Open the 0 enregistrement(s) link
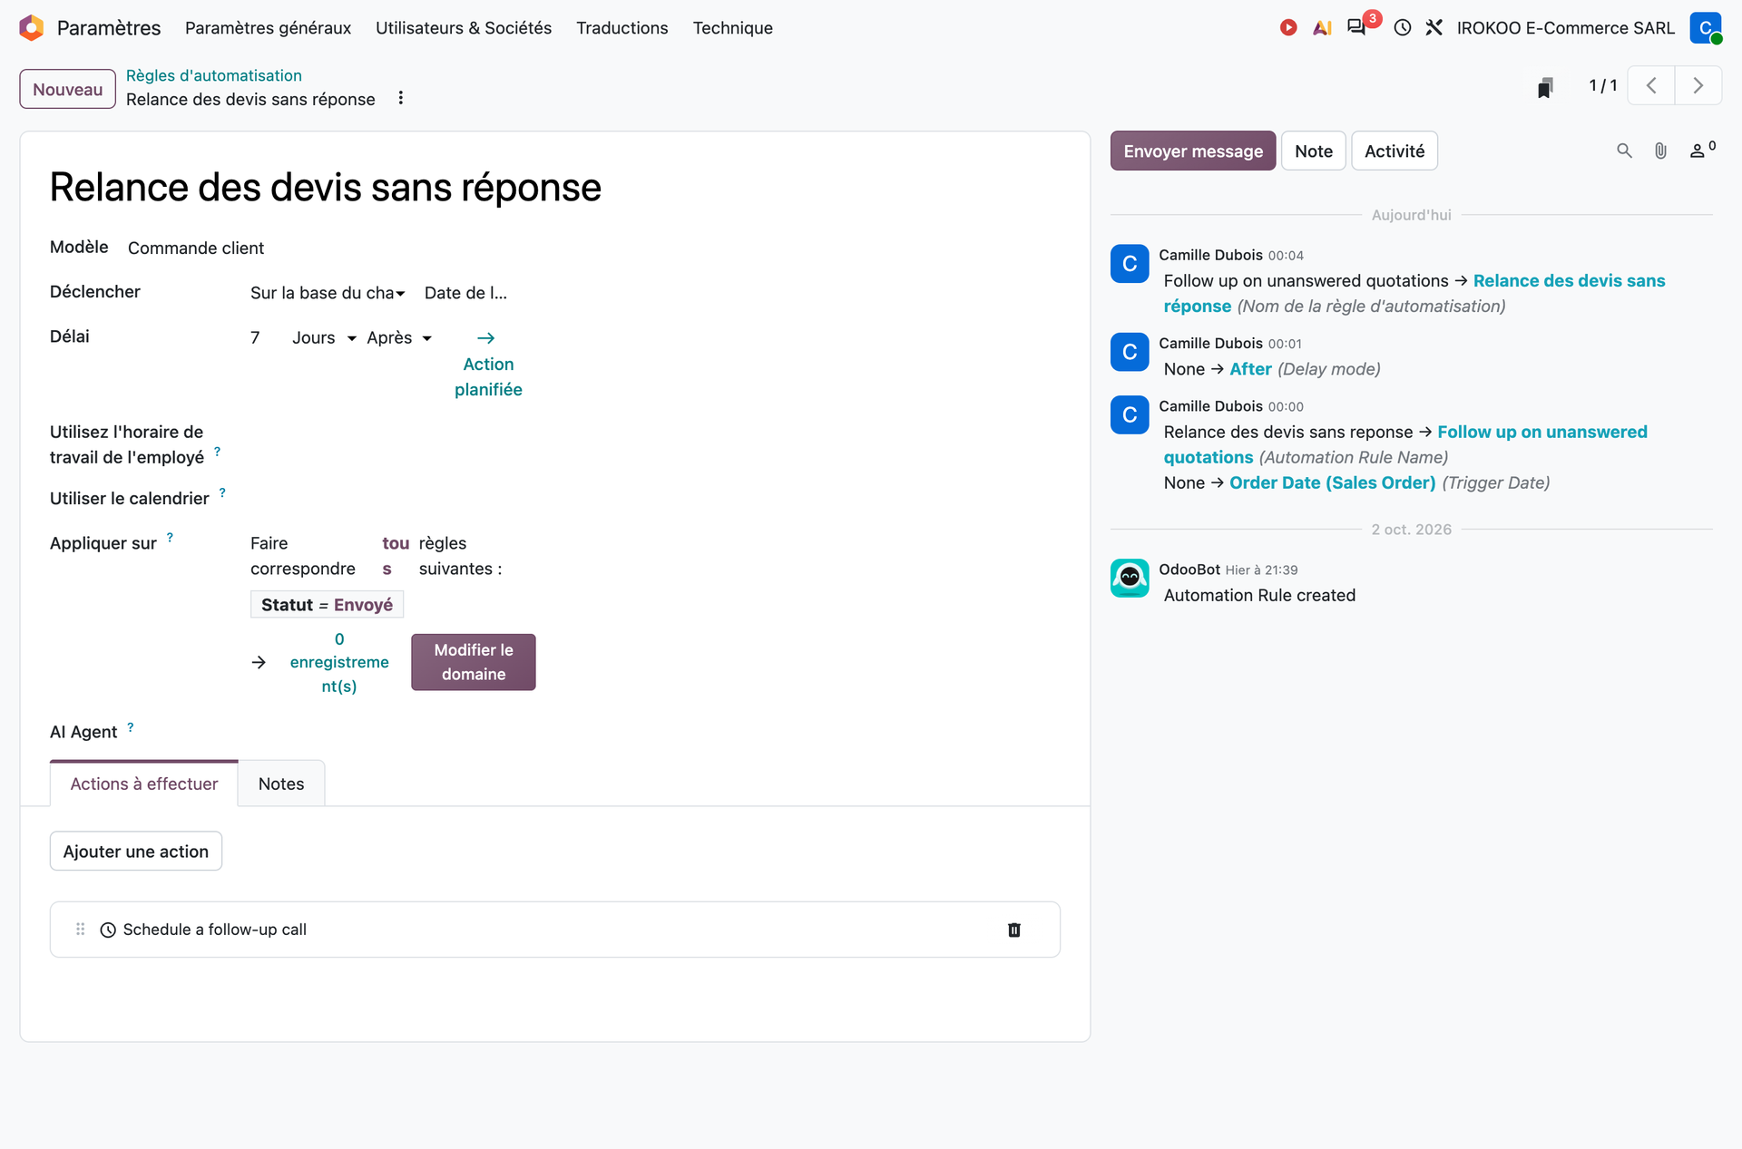The height and width of the screenshot is (1149, 1742). coord(339,662)
